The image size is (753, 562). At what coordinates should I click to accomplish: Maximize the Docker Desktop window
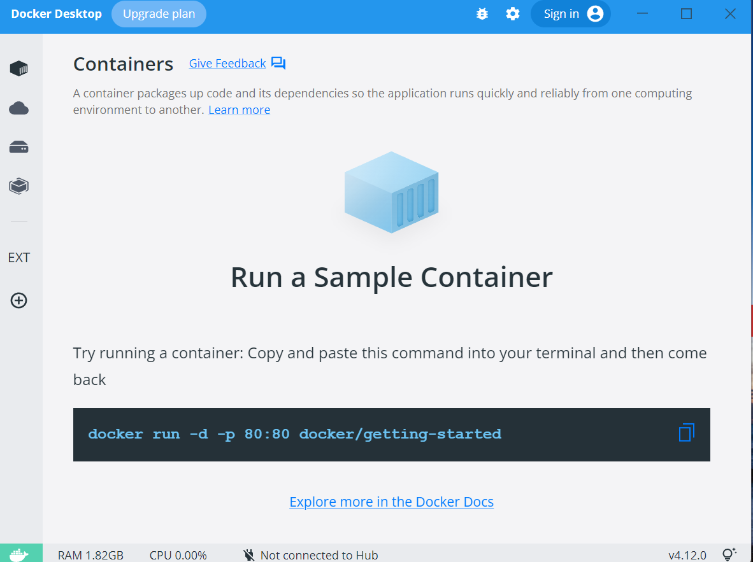point(686,14)
